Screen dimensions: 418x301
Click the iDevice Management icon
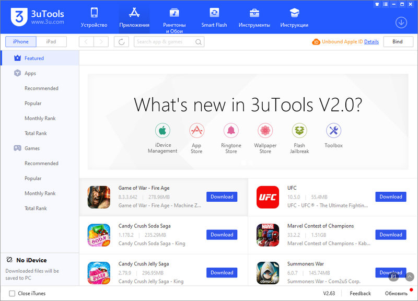tap(162, 131)
